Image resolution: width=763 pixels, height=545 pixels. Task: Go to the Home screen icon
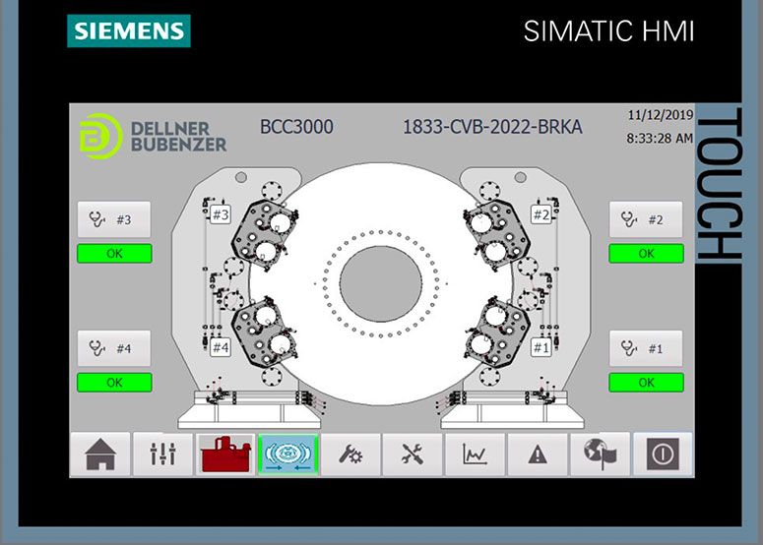100,454
